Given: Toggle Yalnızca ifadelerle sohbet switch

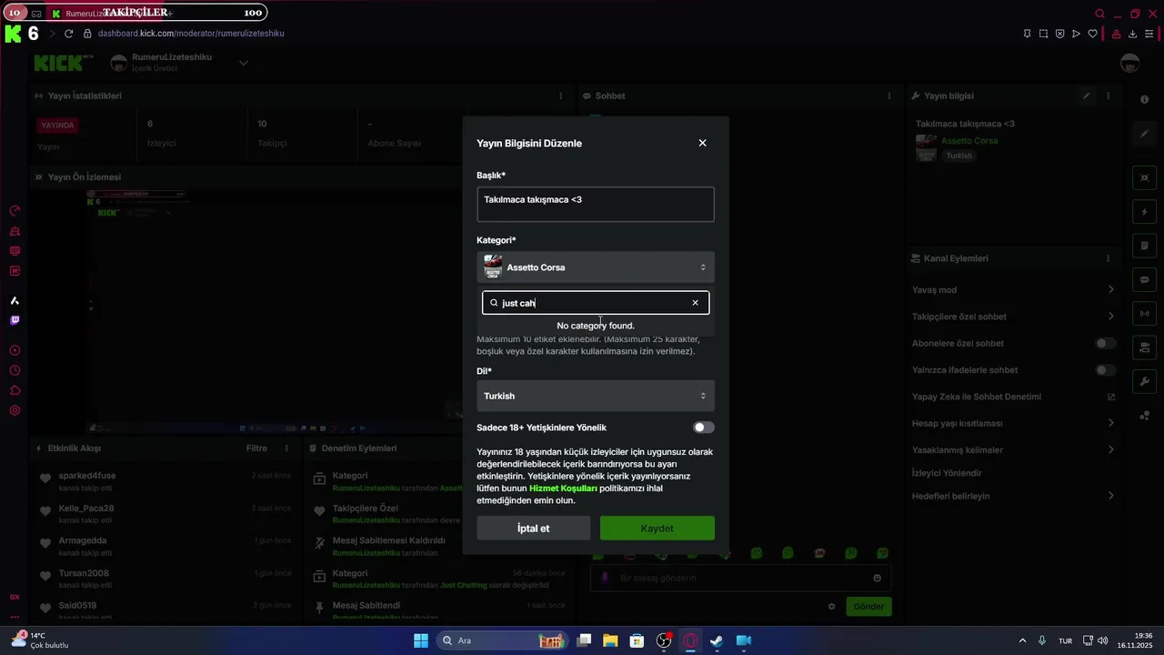Looking at the screenshot, I should click(1105, 370).
